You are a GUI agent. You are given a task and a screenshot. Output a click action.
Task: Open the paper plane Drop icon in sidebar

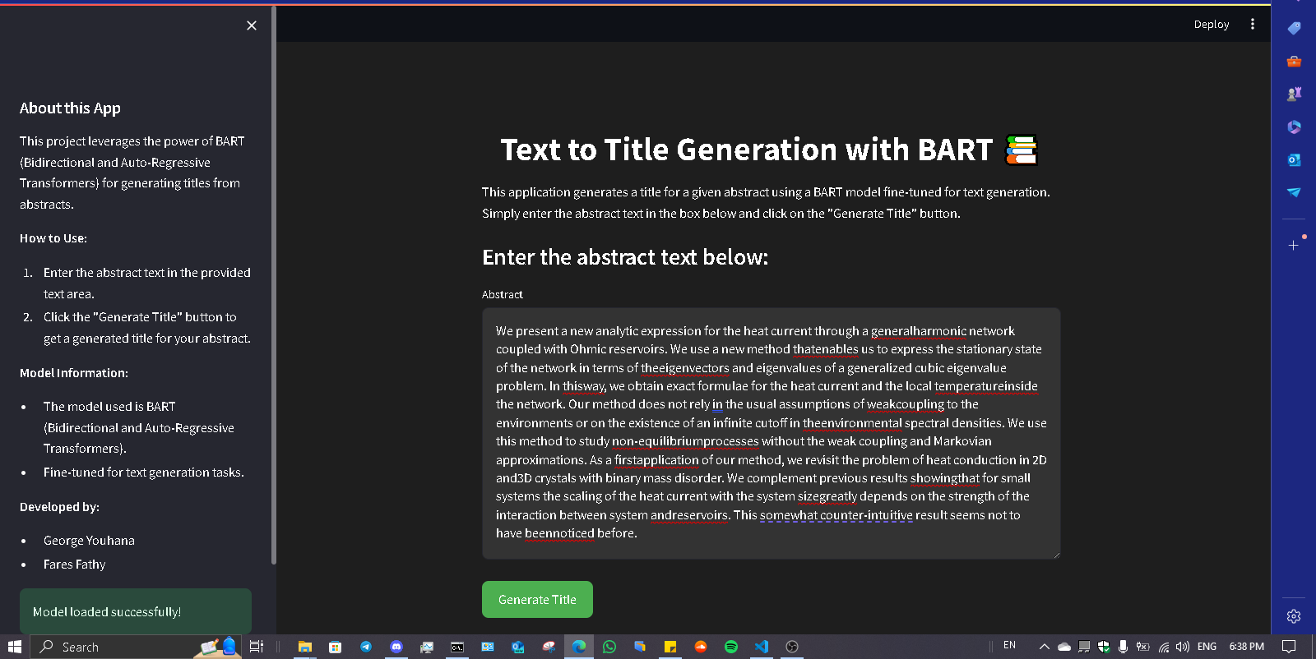[x=1294, y=192]
